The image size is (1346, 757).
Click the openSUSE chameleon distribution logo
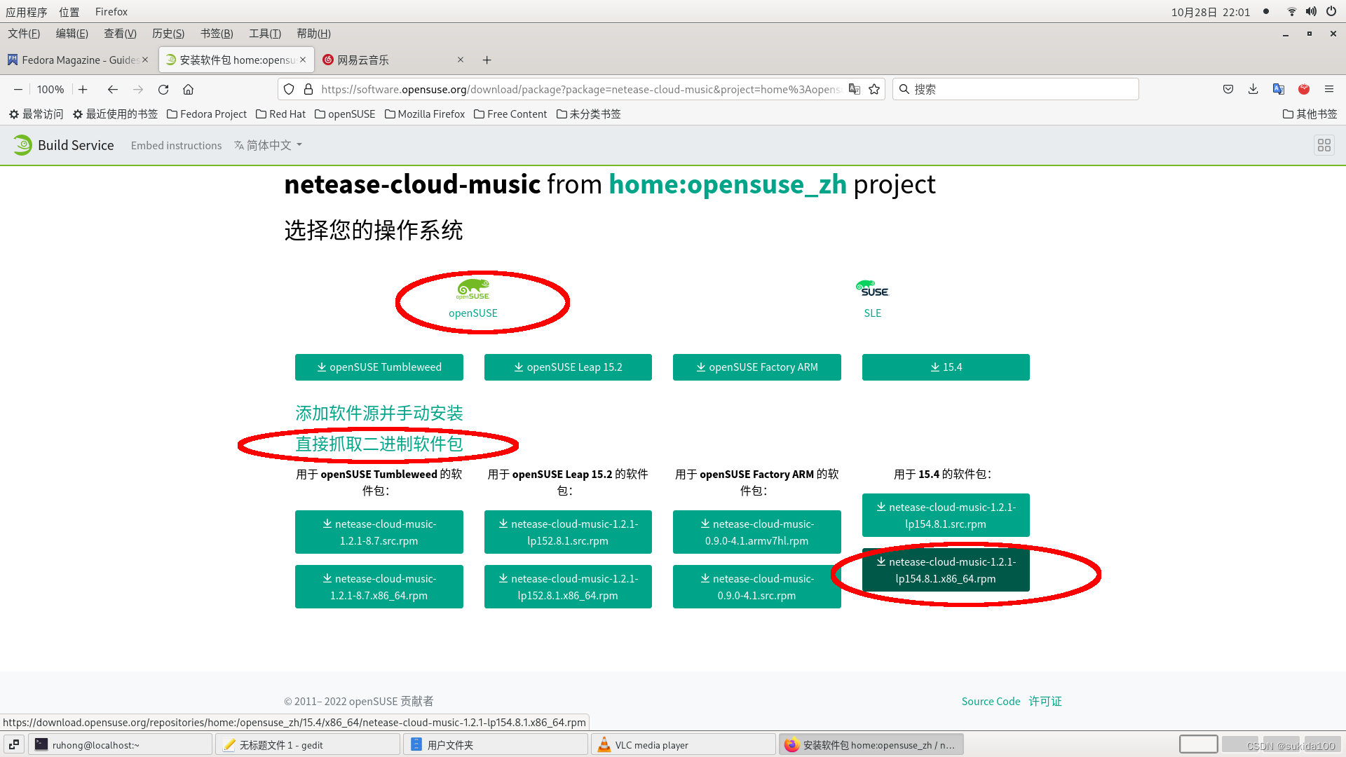pyautogui.click(x=473, y=289)
